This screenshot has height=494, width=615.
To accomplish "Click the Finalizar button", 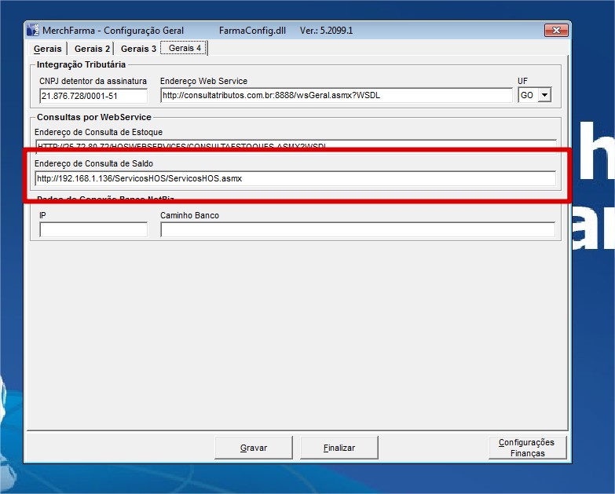I will 339,448.
